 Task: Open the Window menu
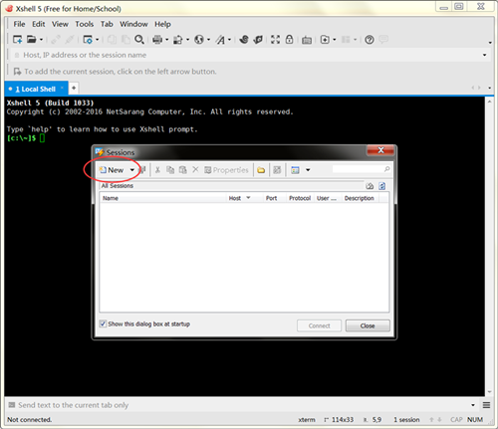[x=133, y=24]
